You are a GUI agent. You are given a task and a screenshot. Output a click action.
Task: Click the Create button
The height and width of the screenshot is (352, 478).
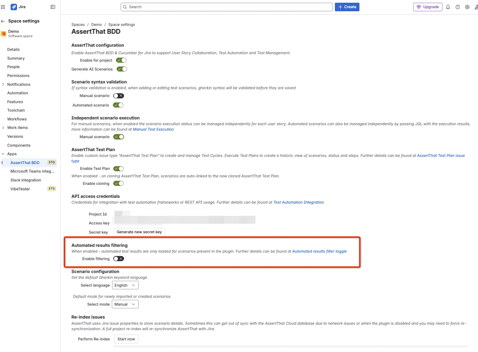coord(347,7)
